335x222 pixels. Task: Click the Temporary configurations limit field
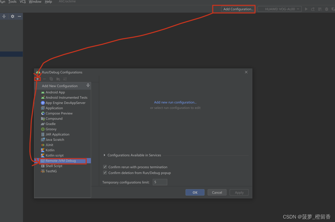pos(160,182)
